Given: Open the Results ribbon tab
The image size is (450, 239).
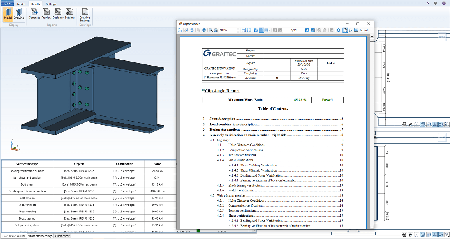Looking at the screenshot, I should tap(35, 4).
